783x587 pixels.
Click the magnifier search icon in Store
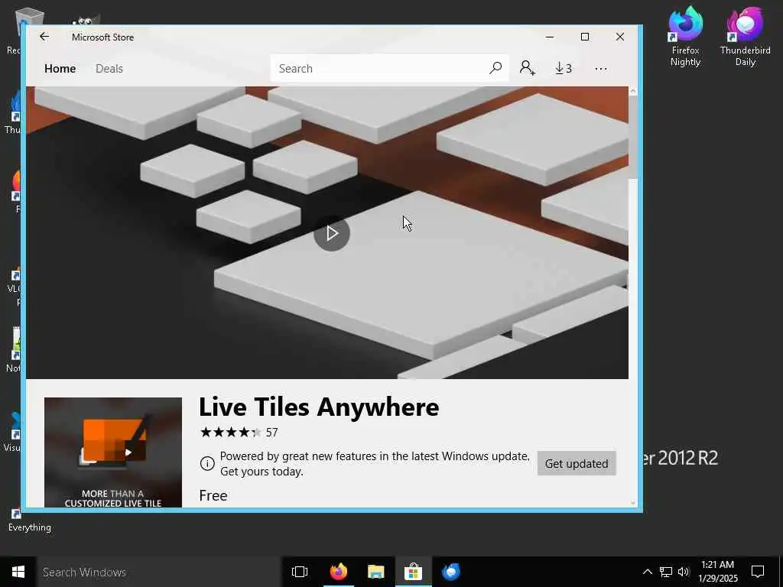495,68
